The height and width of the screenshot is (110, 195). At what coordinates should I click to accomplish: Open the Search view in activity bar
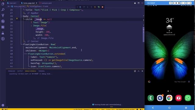[x=3, y=10]
